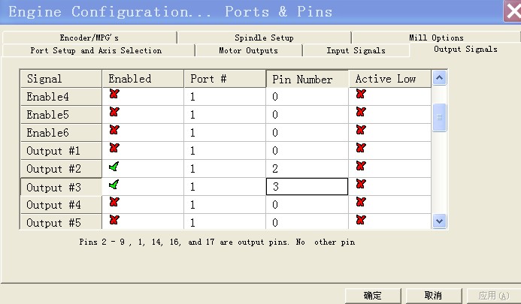Switch to the Motor Outputs tab
The height and width of the screenshot is (304, 521).
point(248,50)
